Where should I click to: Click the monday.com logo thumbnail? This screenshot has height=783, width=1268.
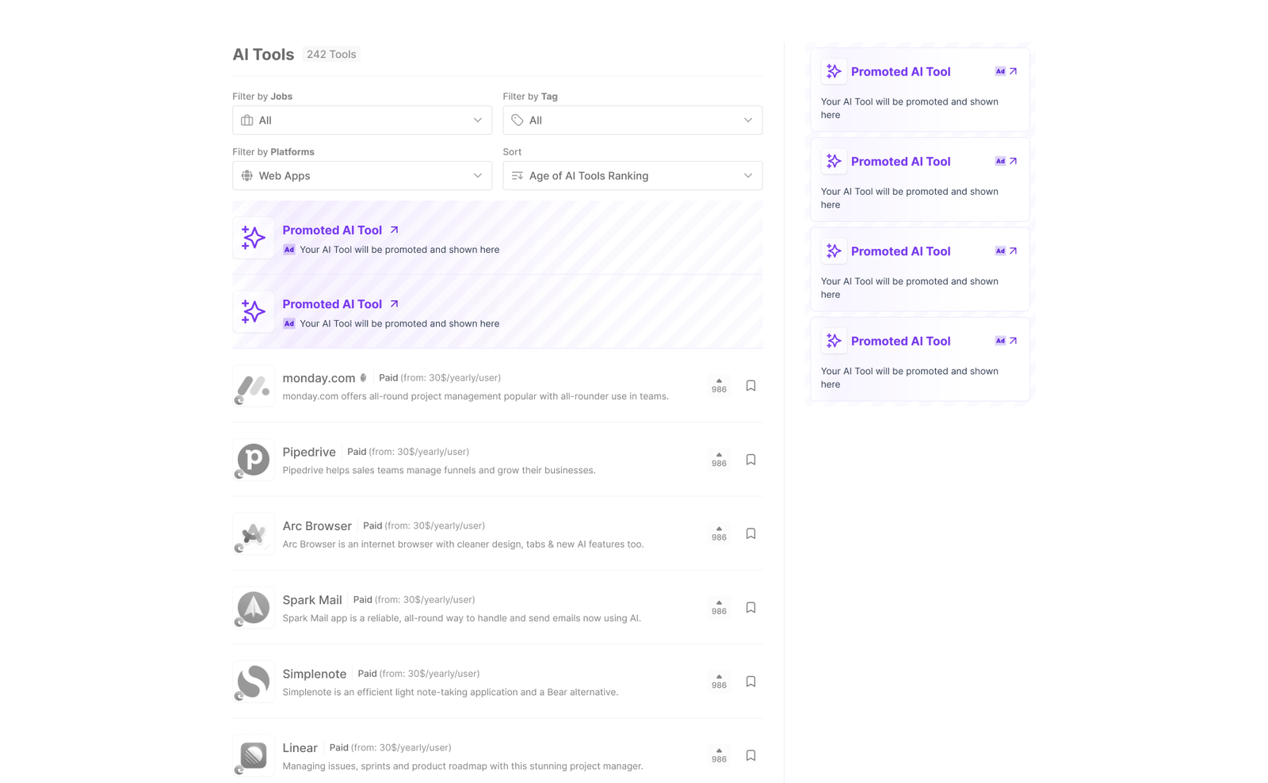(254, 386)
